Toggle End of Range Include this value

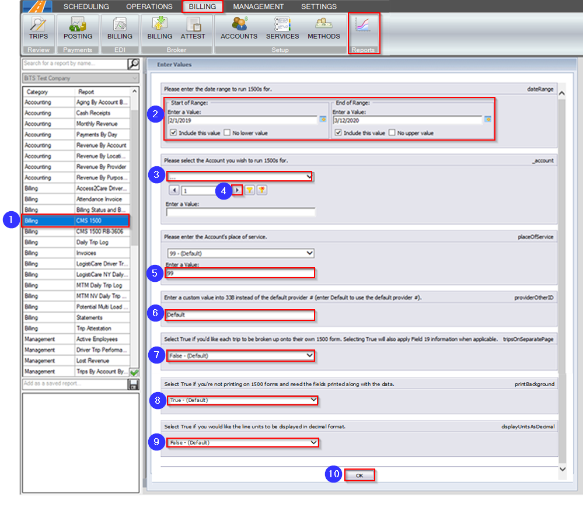pyautogui.click(x=338, y=132)
